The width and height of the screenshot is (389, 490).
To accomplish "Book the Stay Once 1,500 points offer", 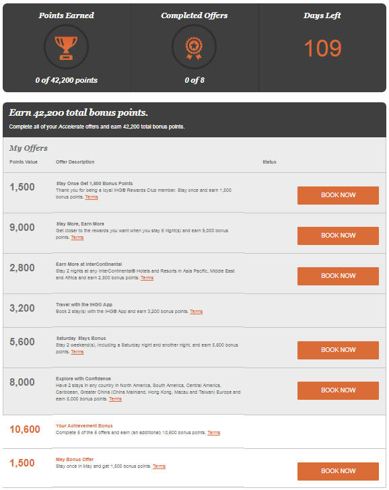I will click(338, 195).
